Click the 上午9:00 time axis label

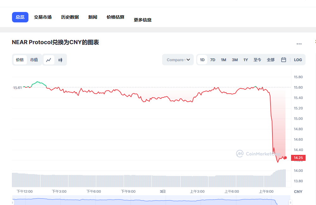click(x=266, y=191)
